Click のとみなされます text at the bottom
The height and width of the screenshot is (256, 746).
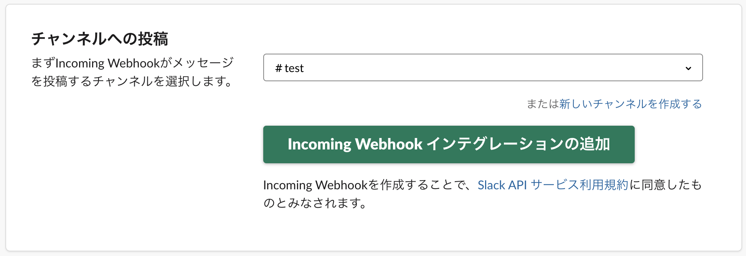coord(315,203)
